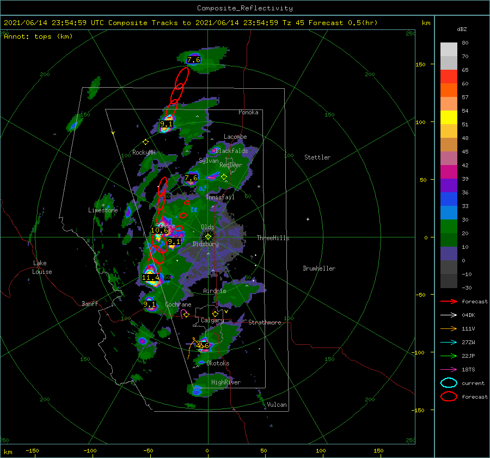Pick the 54 dBZ yellow color swatch

coord(449,117)
